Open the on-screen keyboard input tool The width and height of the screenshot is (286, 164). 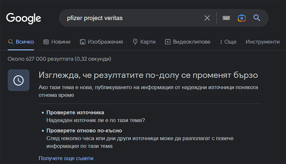(x=226, y=18)
